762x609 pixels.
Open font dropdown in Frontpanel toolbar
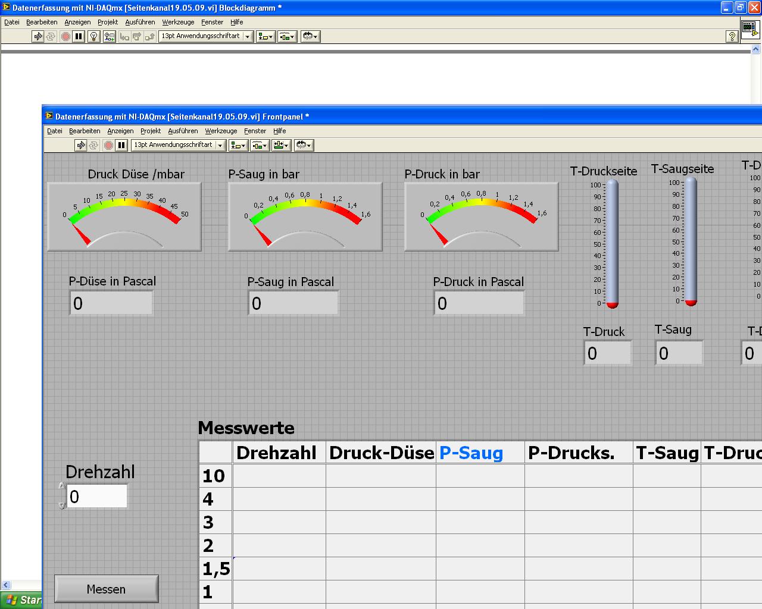click(178, 145)
